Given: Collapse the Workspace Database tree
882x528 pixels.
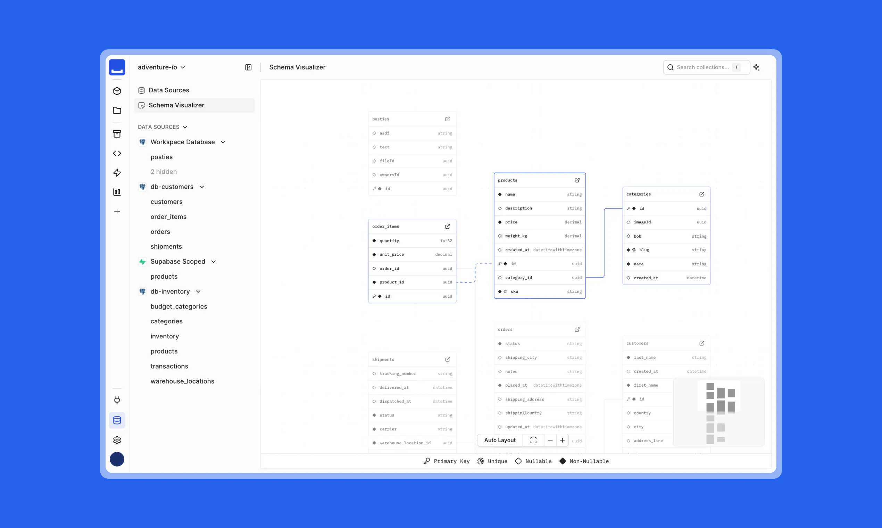Looking at the screenshot, I should click(x=223, y=142).
